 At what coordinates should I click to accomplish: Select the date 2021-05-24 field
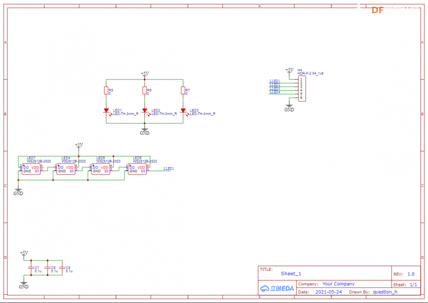(329, 292)
